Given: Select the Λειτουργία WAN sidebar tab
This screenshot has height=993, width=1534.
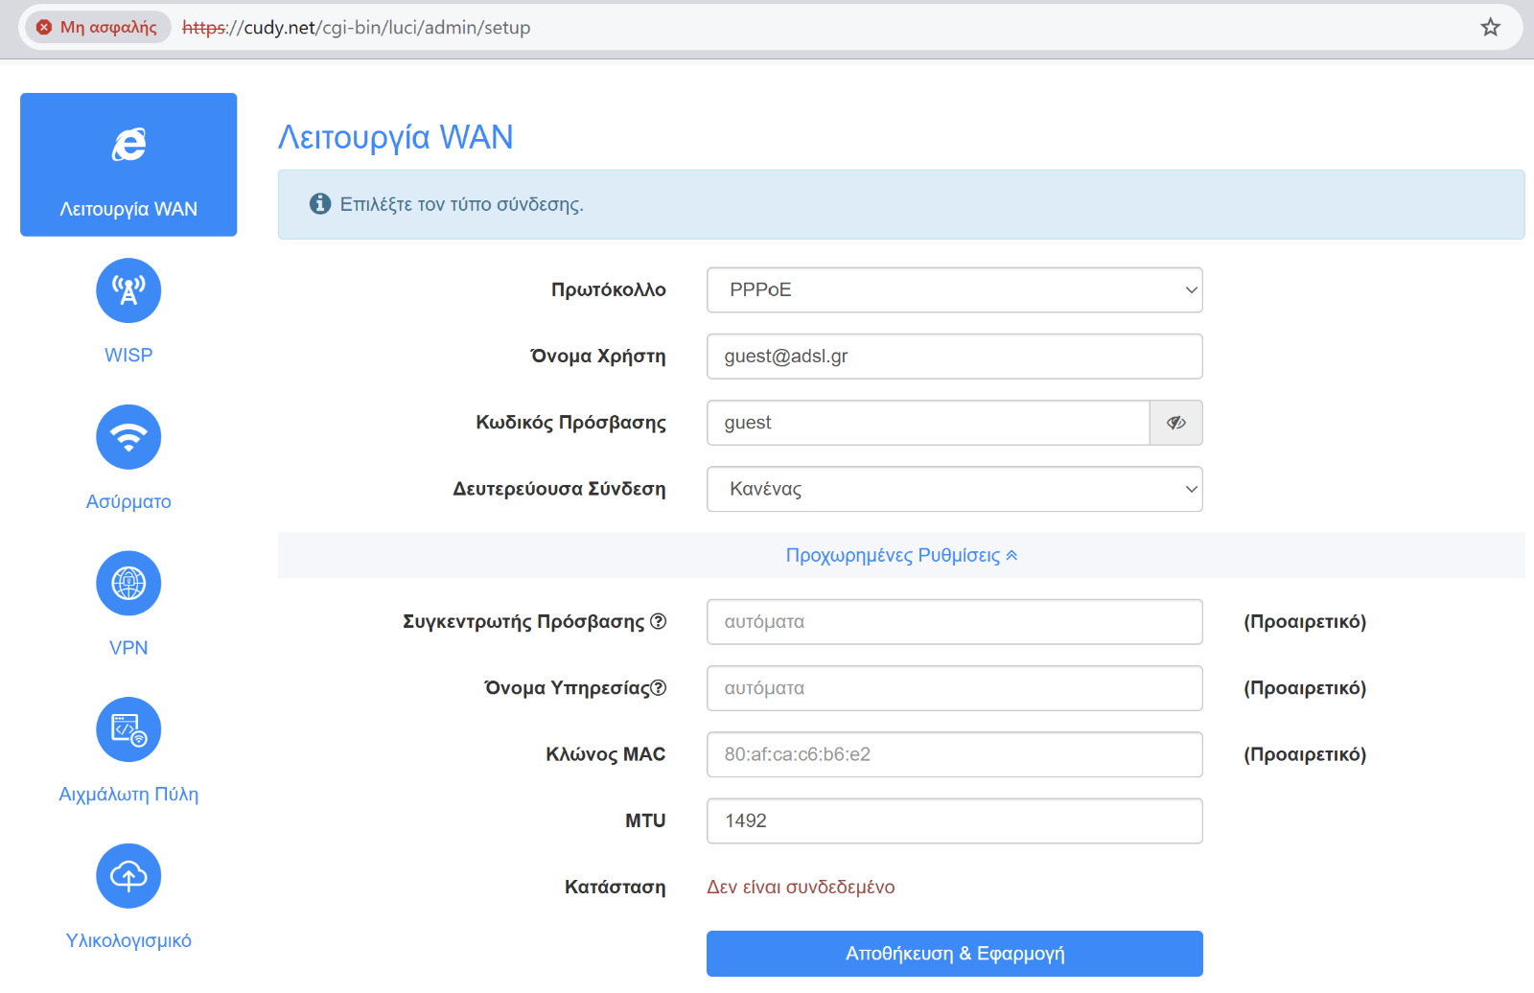Looking at the screenshot, I should tap(128, 165).
